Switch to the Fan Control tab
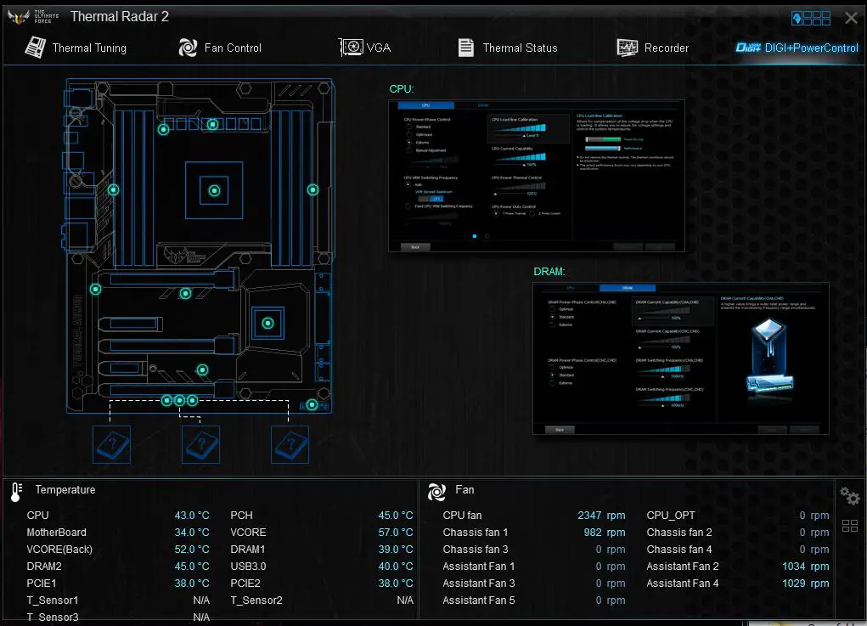 point(220,48)
